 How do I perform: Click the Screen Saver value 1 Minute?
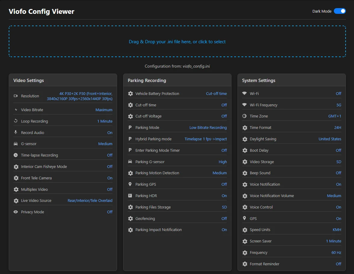click(x=334, y=241)
